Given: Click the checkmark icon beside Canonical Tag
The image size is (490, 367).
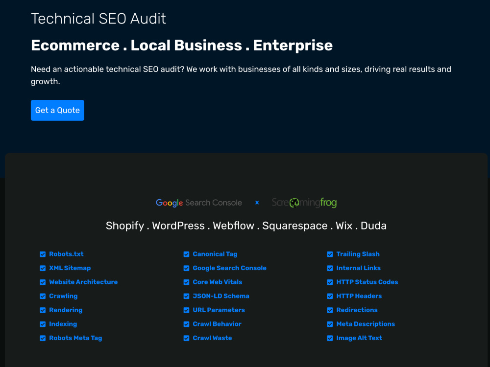Looking at the screenshot, I should (x=187, y=254).
